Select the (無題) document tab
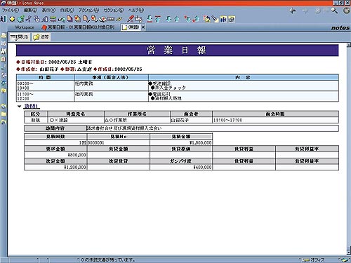 click(131, 27)
